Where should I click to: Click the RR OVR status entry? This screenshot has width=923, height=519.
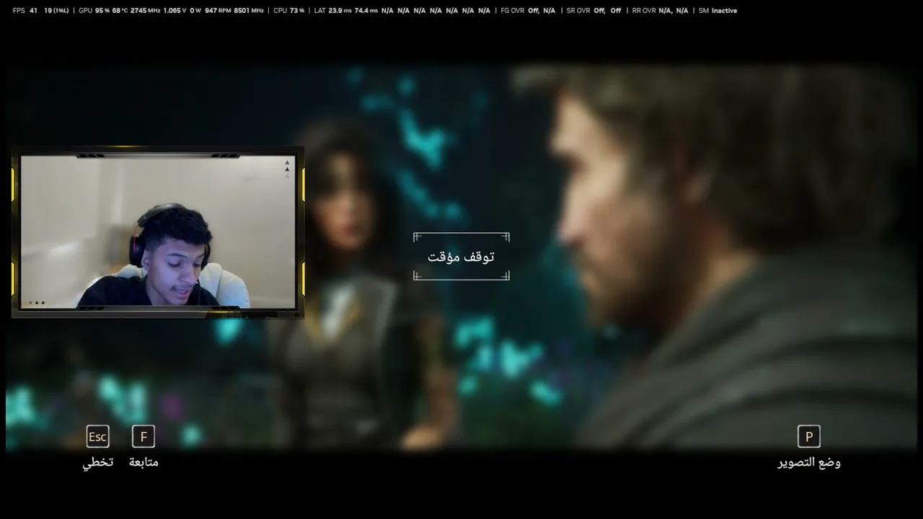click(x=660, y=11)
